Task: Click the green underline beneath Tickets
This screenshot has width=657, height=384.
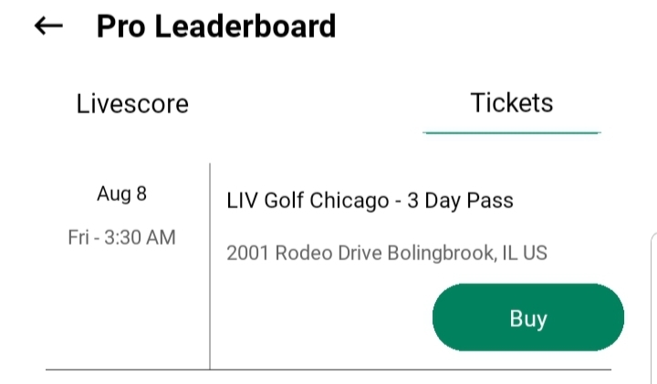Action: pyautogui.click(x=511, y=133)
